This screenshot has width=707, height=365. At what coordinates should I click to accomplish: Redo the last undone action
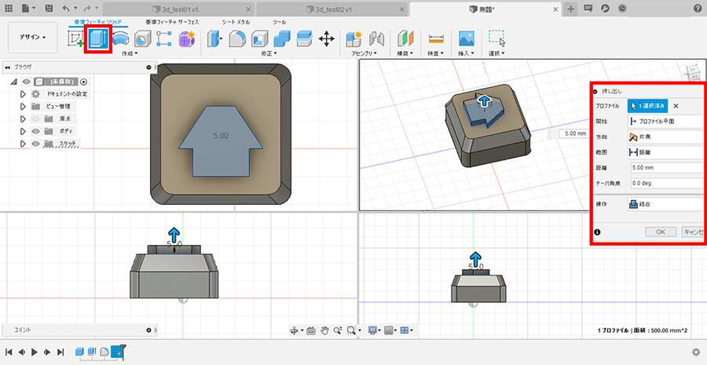coord(87,8)
